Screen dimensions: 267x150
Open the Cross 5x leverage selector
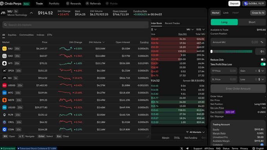pos(258,13)
